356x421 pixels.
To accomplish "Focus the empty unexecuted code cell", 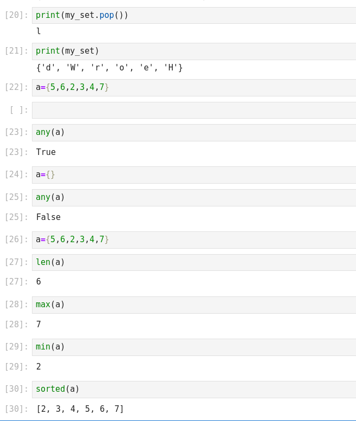I will pyautogui.click(x=195, y=110).
